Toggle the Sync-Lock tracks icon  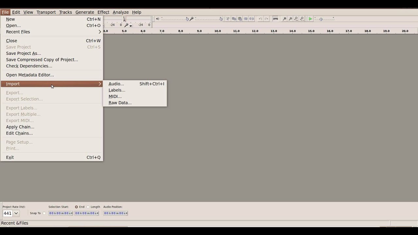pyautogui.click(x=276, y=19)
